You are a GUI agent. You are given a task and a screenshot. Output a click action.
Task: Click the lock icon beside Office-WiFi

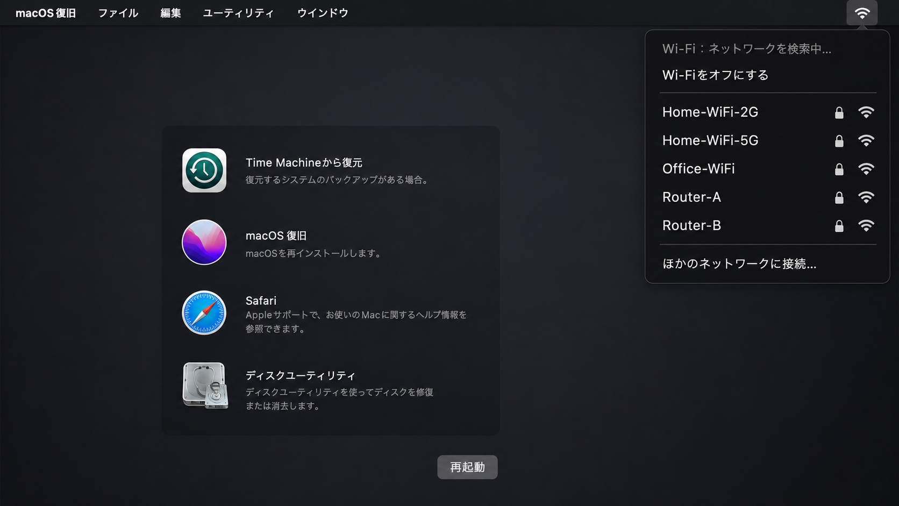(x=839, y=169)
